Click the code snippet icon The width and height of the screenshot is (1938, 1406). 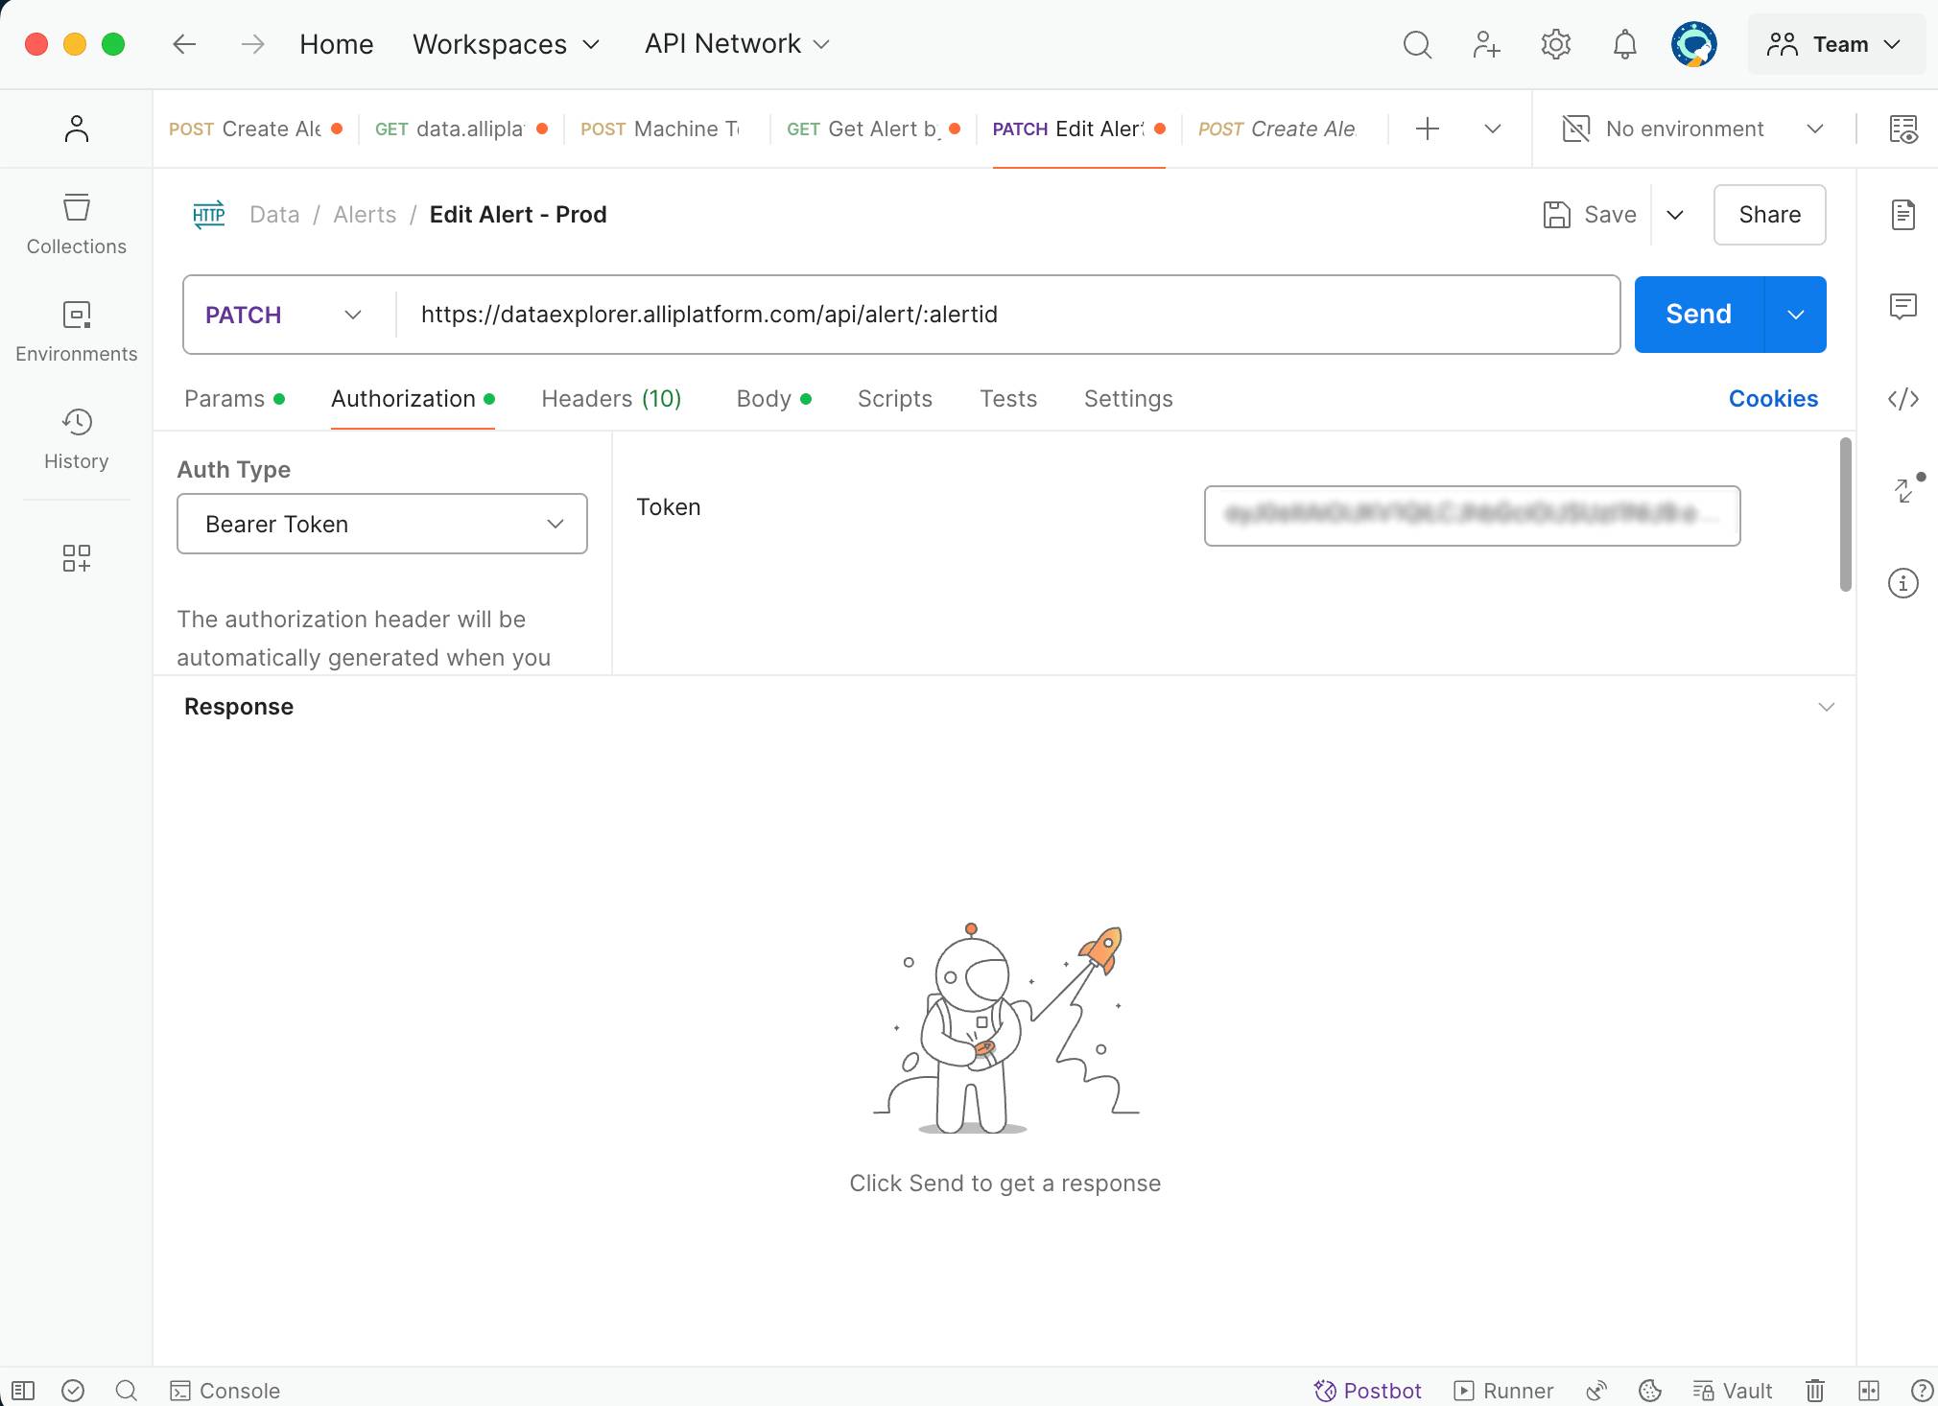click(1903, 399)
